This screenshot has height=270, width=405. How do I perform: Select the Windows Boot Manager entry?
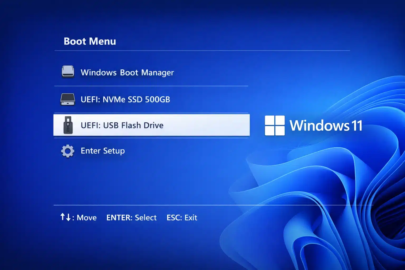(127, 72)
